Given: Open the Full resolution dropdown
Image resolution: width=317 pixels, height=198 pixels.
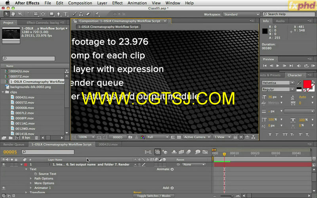Looking at the screenshot, I should pyautogui.click(x=157, y=137).
